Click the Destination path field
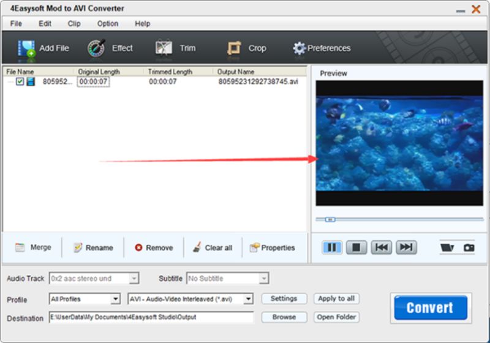 pyautogui.click(x=151, y=317)
